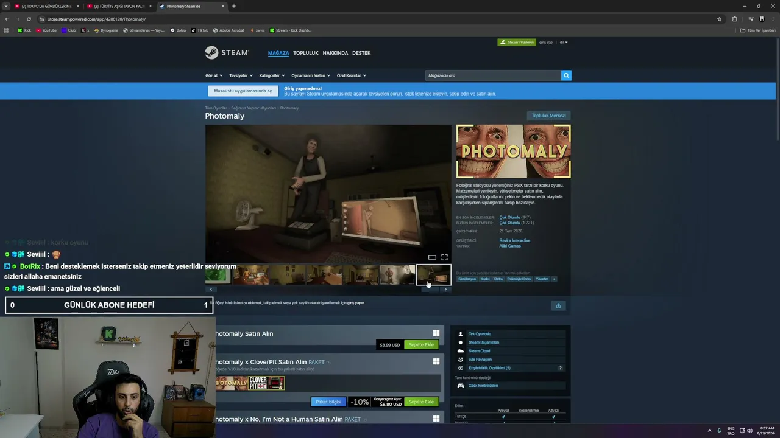Image resolution: width=780 pixels, height=438 pixels.
Task: Click the browser address bar URL
Action: [x=97, y=19]
